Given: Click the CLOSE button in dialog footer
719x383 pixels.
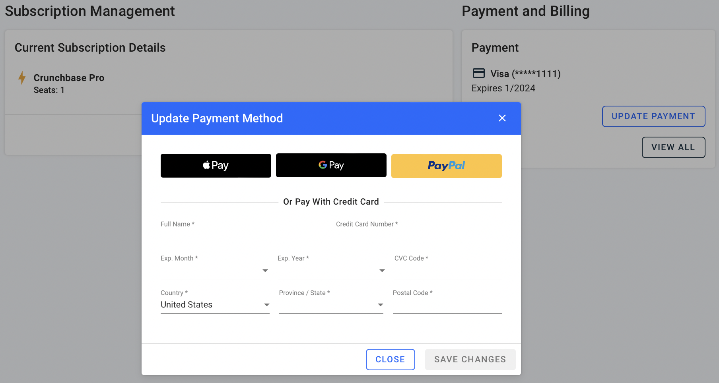Looking at the screenshot, I should coord(391,360).
